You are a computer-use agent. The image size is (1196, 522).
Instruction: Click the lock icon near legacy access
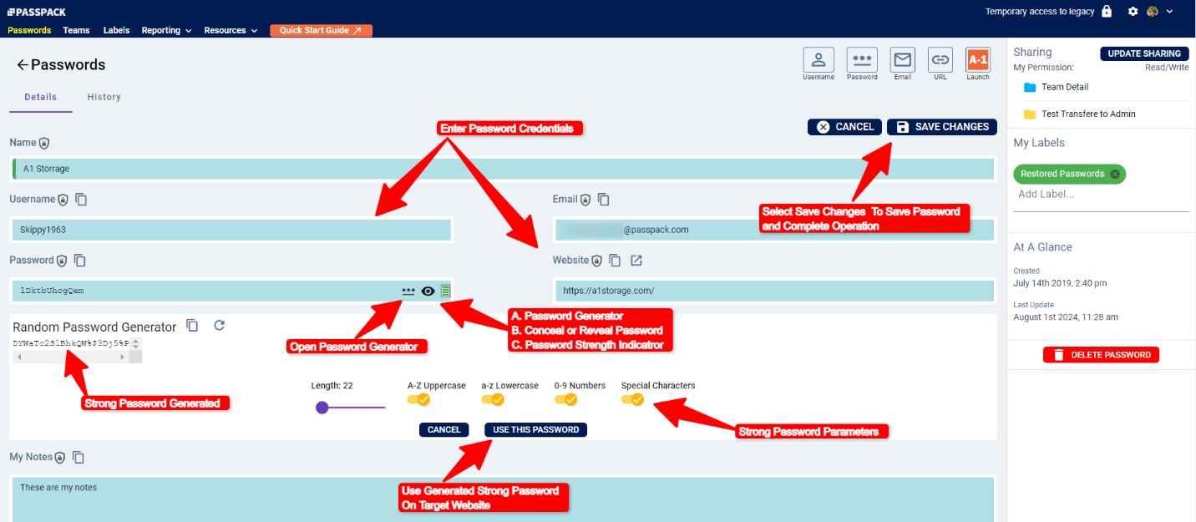[1107, 12]
